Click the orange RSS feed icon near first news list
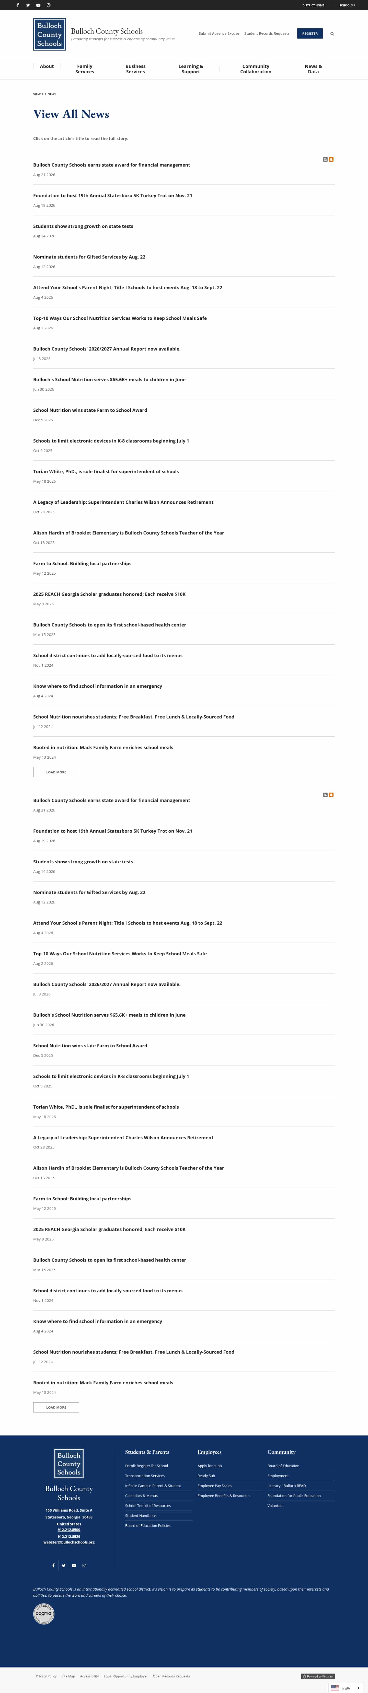This screenshot has height=1693, width=368. 331,159
